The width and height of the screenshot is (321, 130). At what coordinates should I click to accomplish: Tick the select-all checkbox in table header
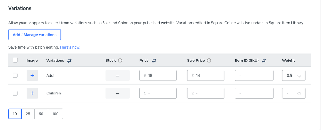pyautogui.click(x=15, y=60)
